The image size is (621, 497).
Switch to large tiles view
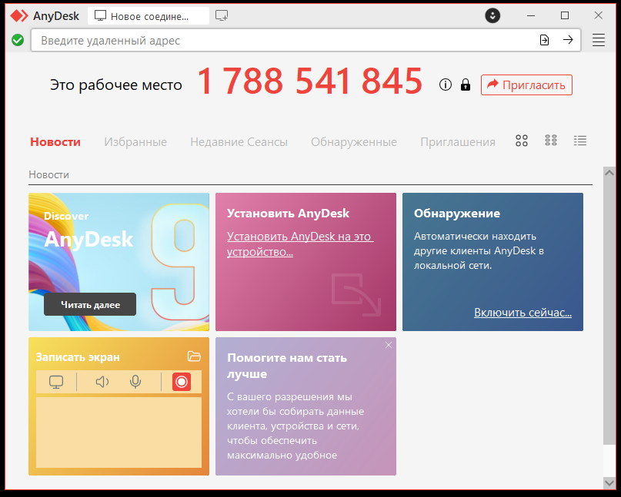click(x=522, y=141)
